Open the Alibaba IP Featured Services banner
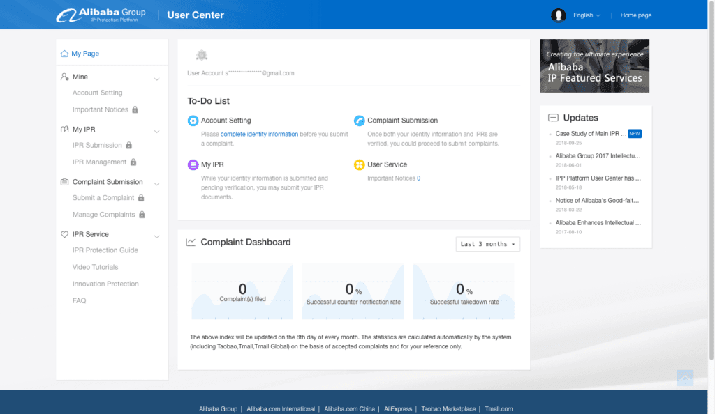Screen dimensions: 715x414 594,66
